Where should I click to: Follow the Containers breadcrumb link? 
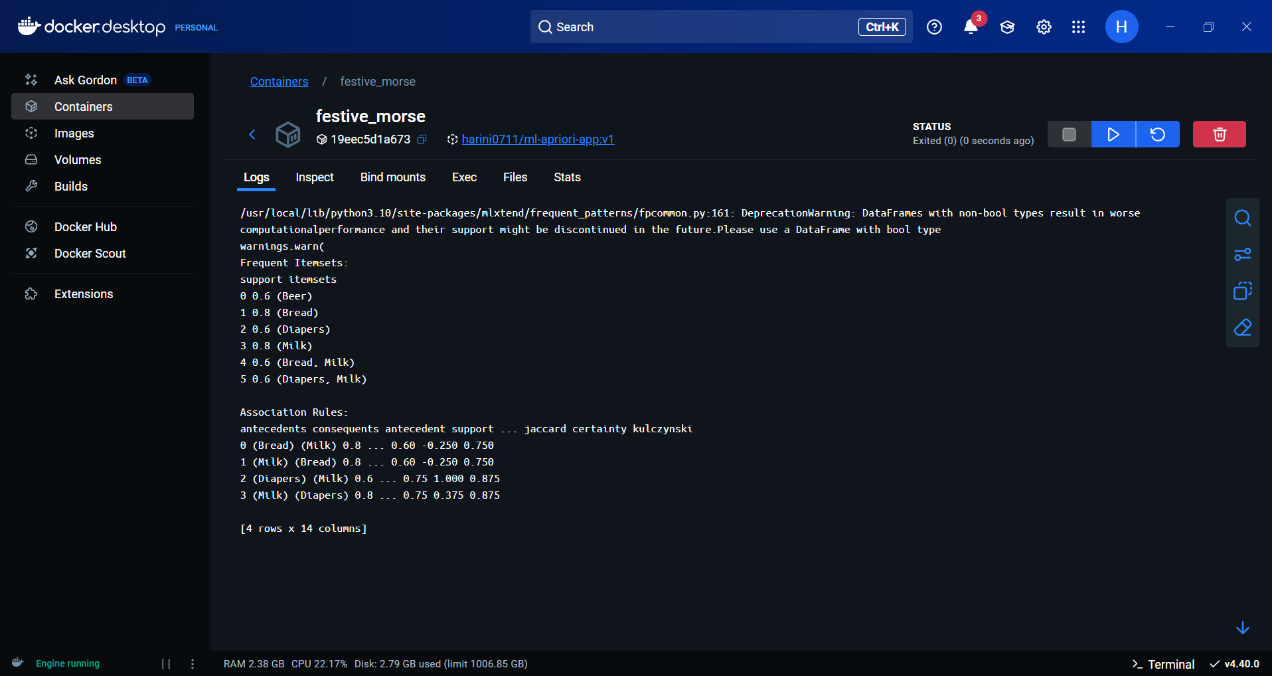point(279,81)
